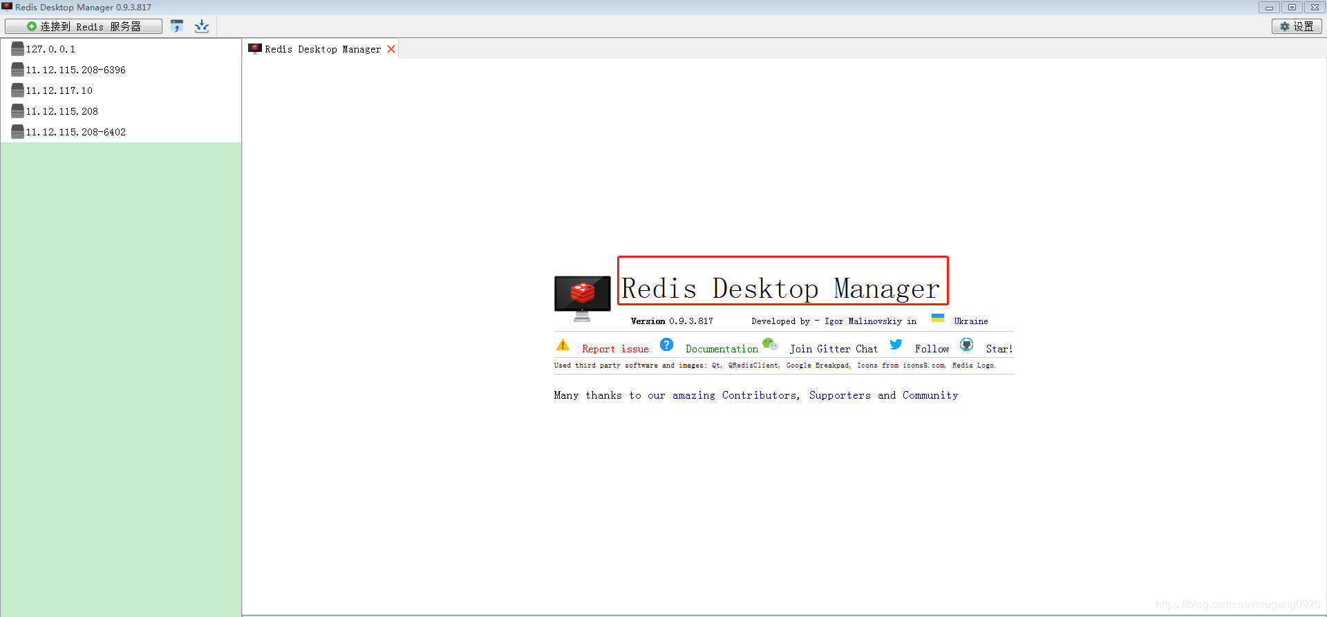The height and width of the screenshot is (617, 1327).
Task: Open the Community link
Action: [x=930, y=395]
